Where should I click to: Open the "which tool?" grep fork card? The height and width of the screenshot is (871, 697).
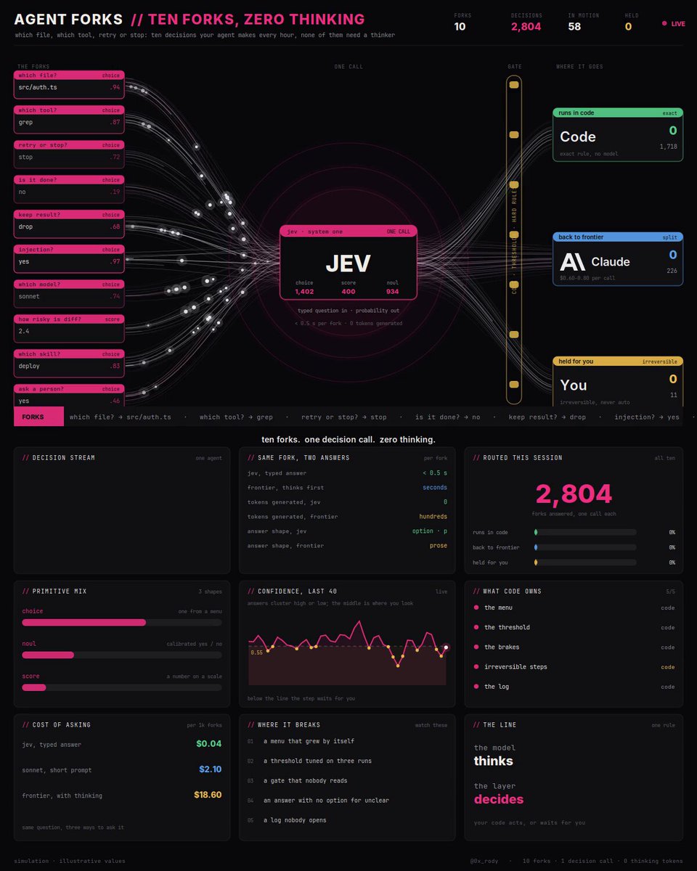click(69, 120)
